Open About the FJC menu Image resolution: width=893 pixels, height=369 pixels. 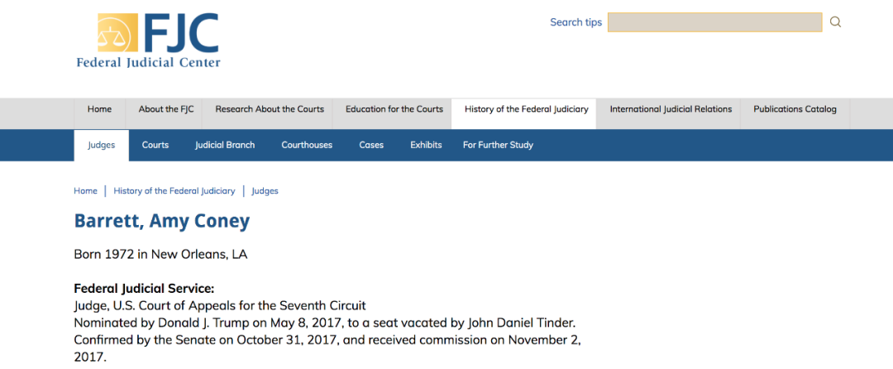tap(166, 109)
